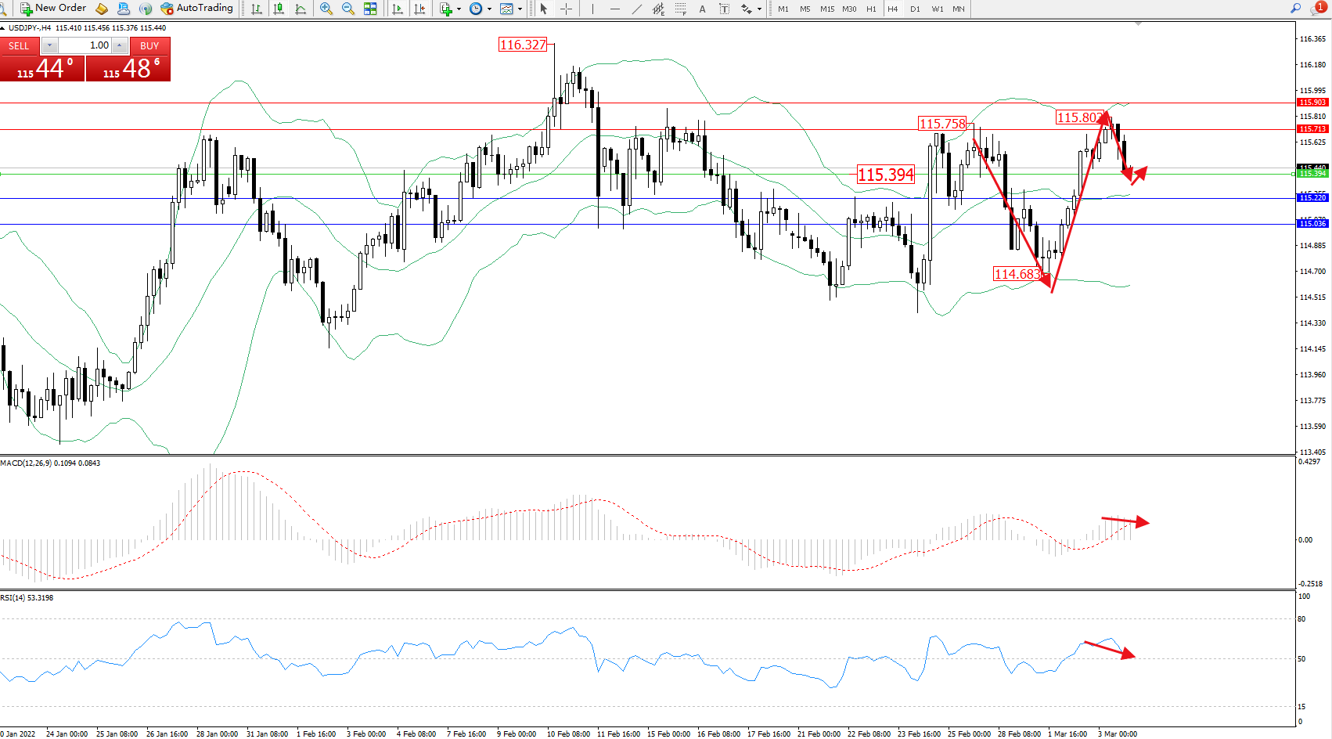1332x739 pixels.
Task: Toggle chart shift from right edge
Action: tap(419, 9)
